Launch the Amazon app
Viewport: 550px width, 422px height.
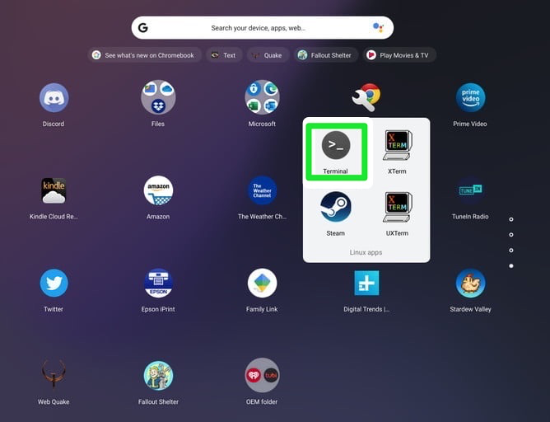pyautogui.click(x=158, y=190)
